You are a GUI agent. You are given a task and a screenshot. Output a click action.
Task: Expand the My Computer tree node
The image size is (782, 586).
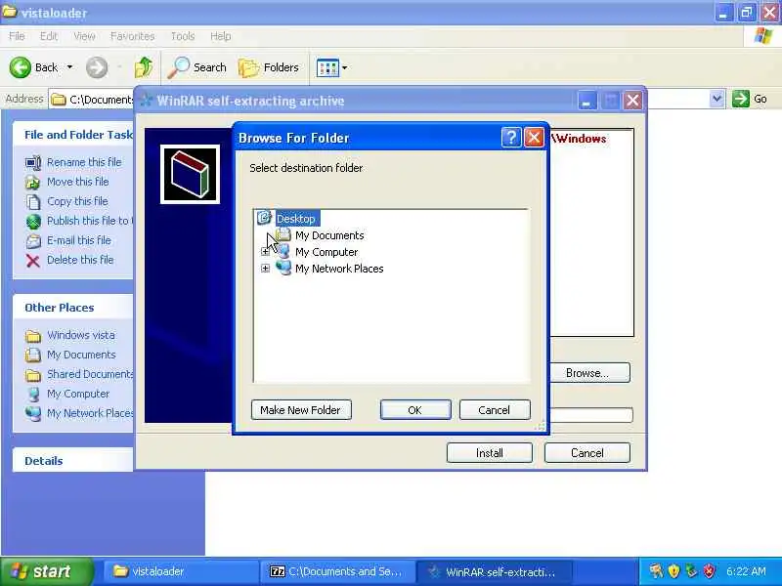point(265,252)
